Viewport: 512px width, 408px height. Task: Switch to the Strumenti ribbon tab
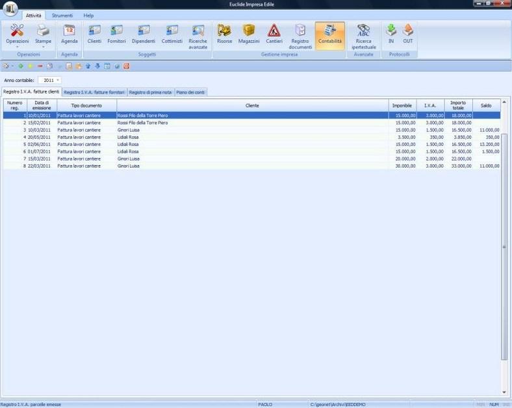62,15
